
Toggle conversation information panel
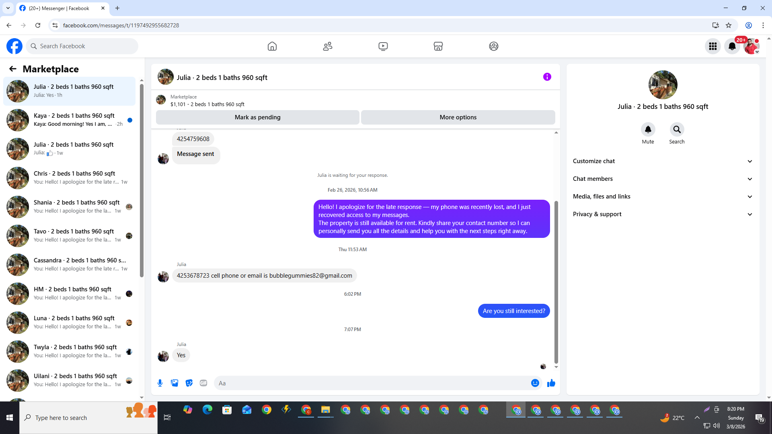coord(547,77)
